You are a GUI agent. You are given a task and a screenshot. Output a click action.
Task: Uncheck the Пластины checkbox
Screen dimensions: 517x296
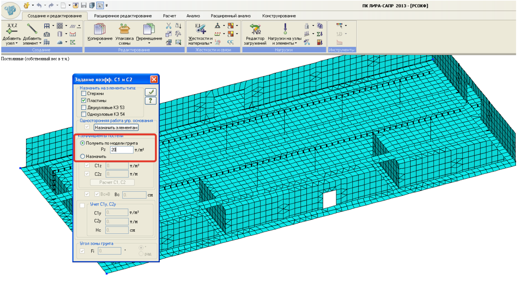(x=84, y=100)
